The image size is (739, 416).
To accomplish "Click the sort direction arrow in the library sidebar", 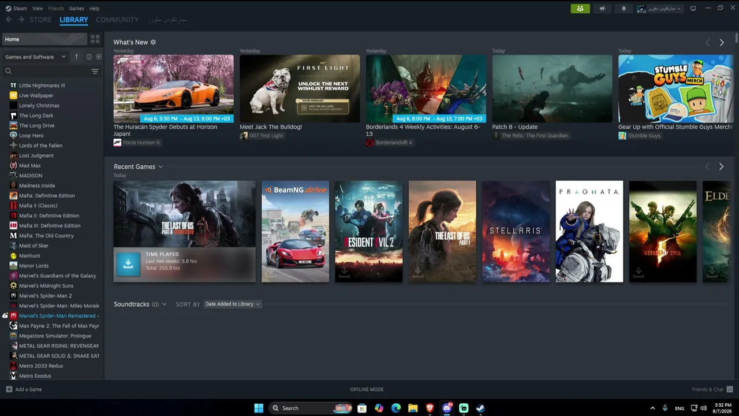I will [76, 57].
